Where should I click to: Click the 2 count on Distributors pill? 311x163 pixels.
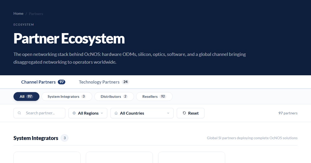[x=125, y=97]
